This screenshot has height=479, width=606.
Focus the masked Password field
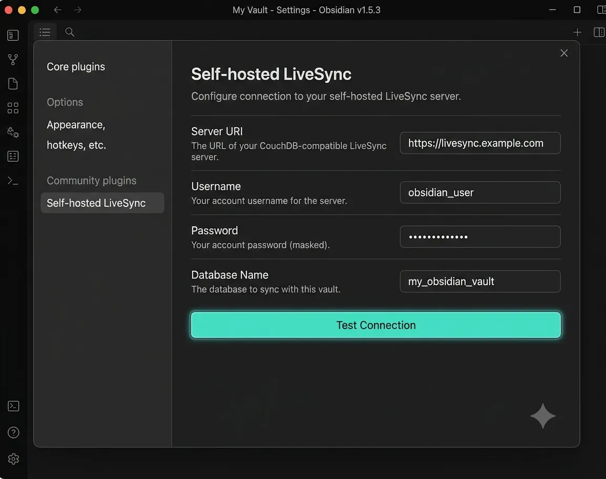pyautogui.click(x=480, y=236)
